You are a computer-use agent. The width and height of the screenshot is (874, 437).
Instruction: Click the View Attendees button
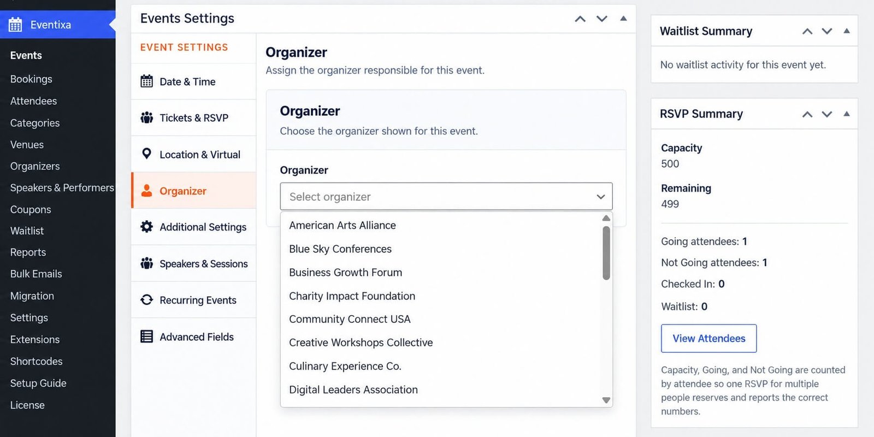pyautogui.click(x=708, y=338)
